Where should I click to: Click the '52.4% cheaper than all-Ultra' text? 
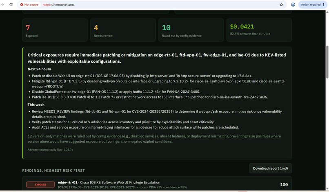250,34
